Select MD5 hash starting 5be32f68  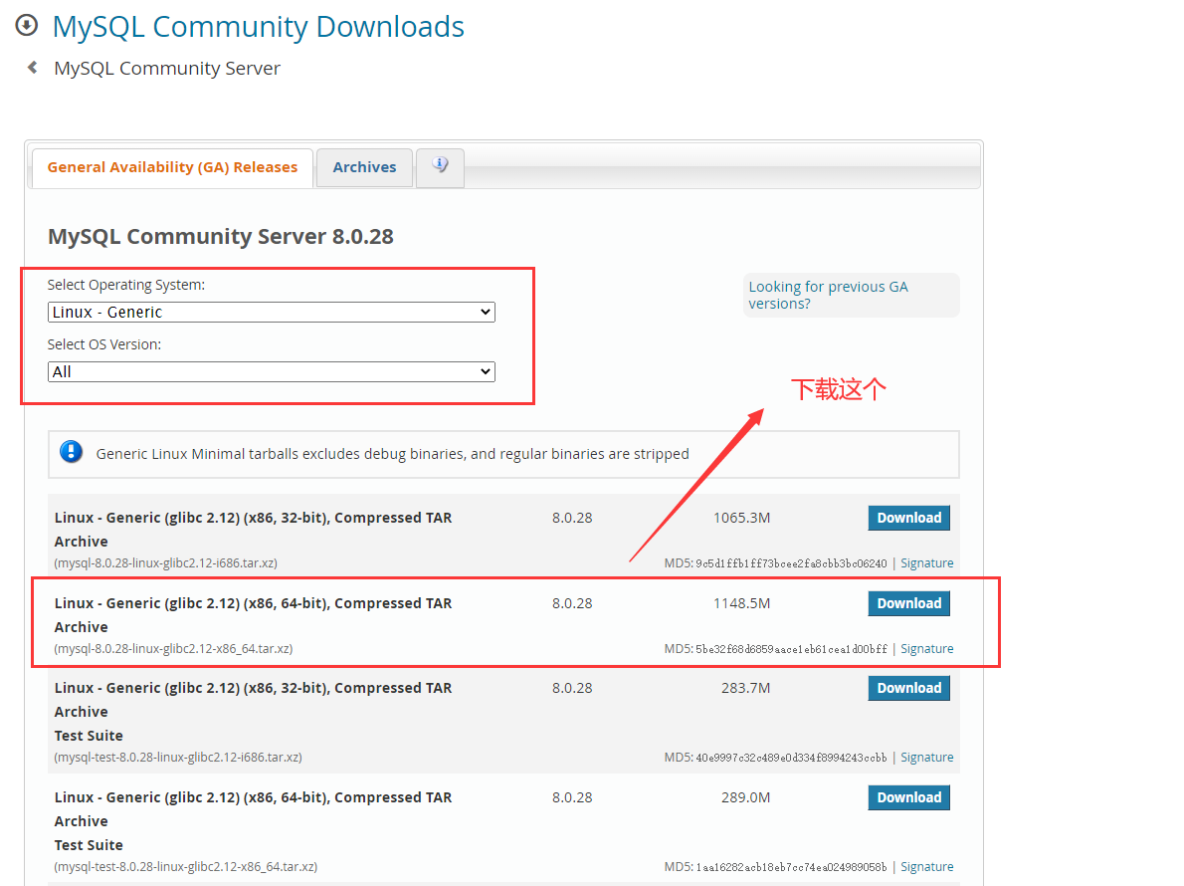coord(791,649)
